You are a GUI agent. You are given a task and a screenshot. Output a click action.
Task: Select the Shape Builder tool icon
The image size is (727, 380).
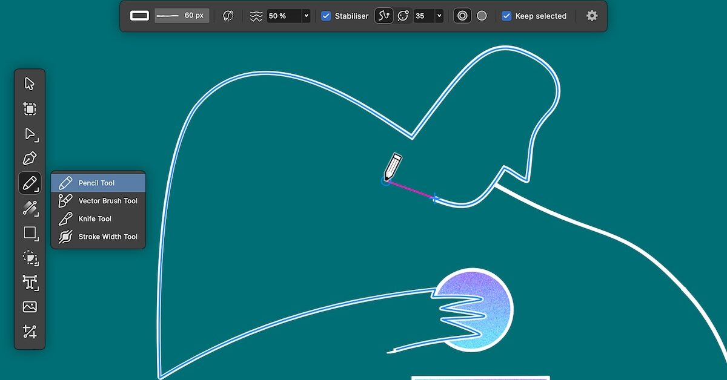point(30,258)
